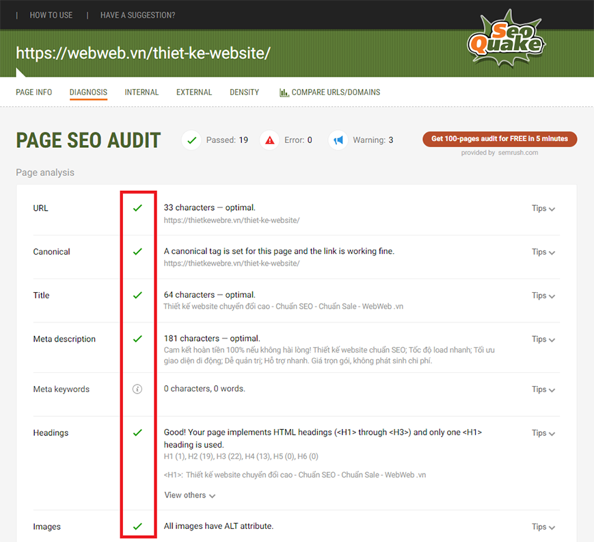The image size is (594, 542).
Task: Select the Internal tab
Action: click(141, 92)
